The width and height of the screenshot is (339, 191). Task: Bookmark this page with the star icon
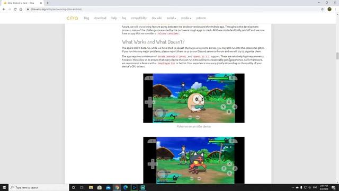(323, 10)
